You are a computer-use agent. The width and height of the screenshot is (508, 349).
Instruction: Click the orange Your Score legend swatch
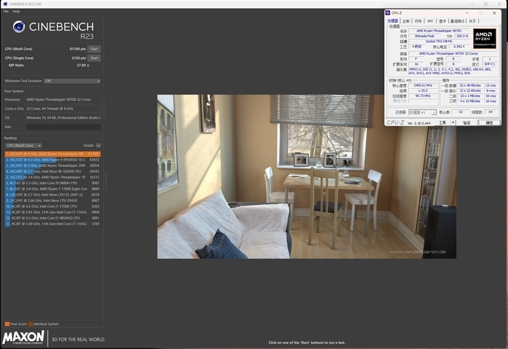6,324
